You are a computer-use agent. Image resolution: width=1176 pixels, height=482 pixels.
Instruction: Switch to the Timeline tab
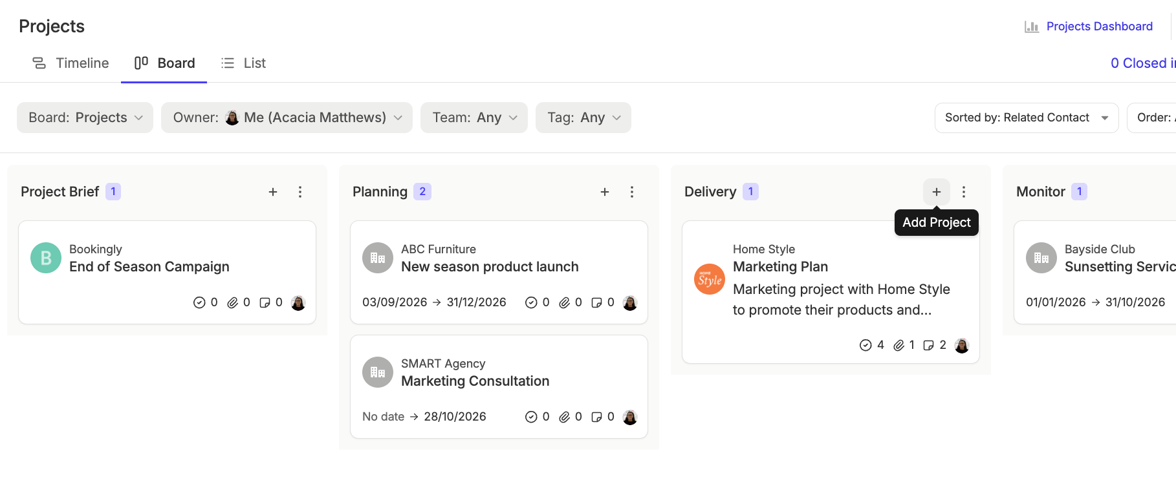click(71, 63)
